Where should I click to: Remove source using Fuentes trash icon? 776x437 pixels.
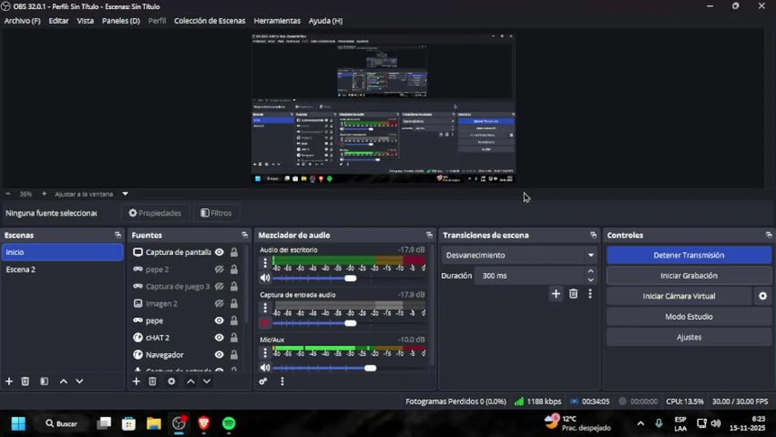tap(152, 381)
